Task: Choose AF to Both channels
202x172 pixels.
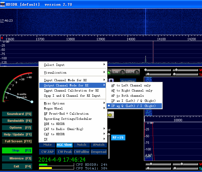Action: pyautogui.click(x=134, y=96)
